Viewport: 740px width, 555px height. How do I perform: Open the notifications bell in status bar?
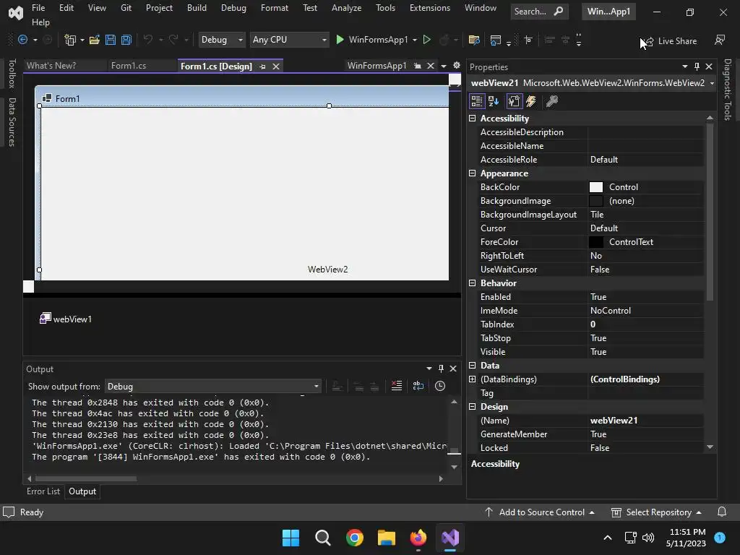[722, 512]
